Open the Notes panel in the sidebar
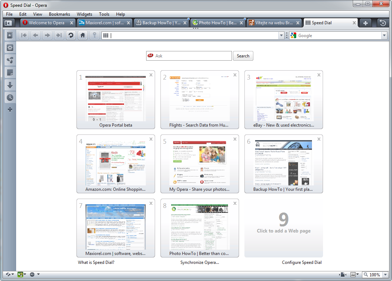The image size is (392, 281). (10, 73)
